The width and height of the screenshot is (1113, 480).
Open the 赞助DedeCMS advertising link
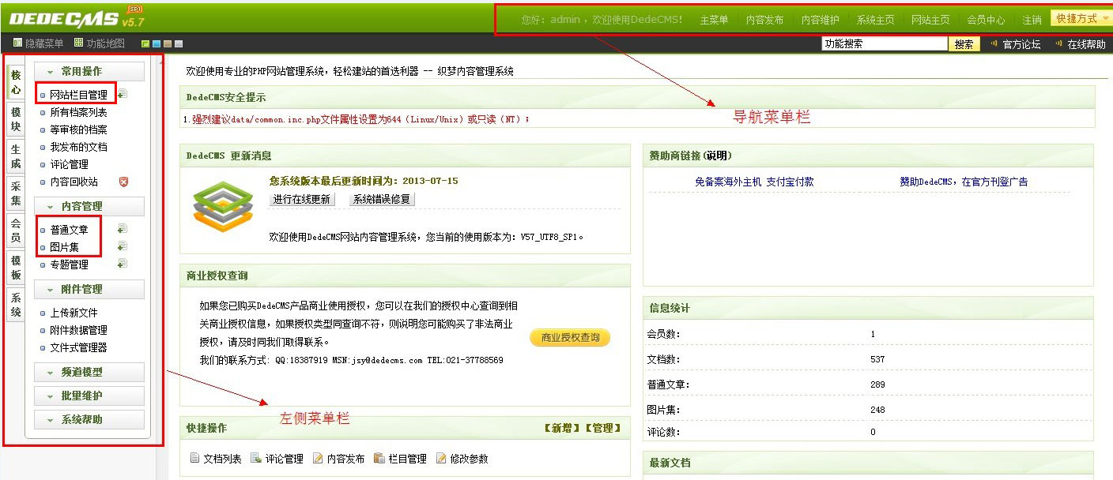pyautogui.click(x=964, y=182)
